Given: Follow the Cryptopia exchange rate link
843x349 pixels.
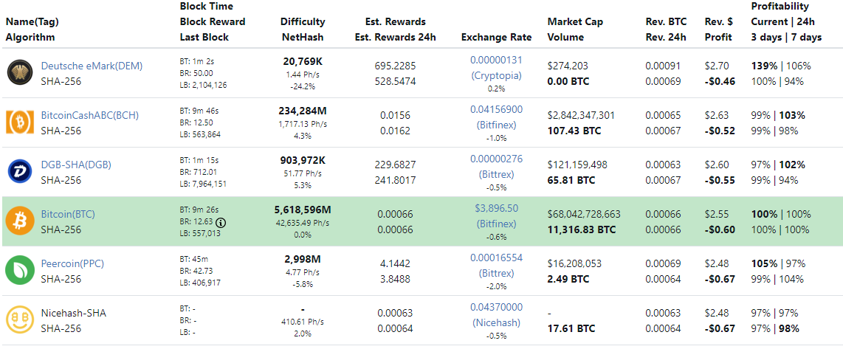Looking at the screenshot, I should [x=496, y=75].
